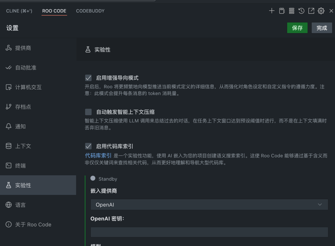This screenshot has height=246, width=335.
Task: Switch to the CLINE tab
Action: tap(19, 11)
